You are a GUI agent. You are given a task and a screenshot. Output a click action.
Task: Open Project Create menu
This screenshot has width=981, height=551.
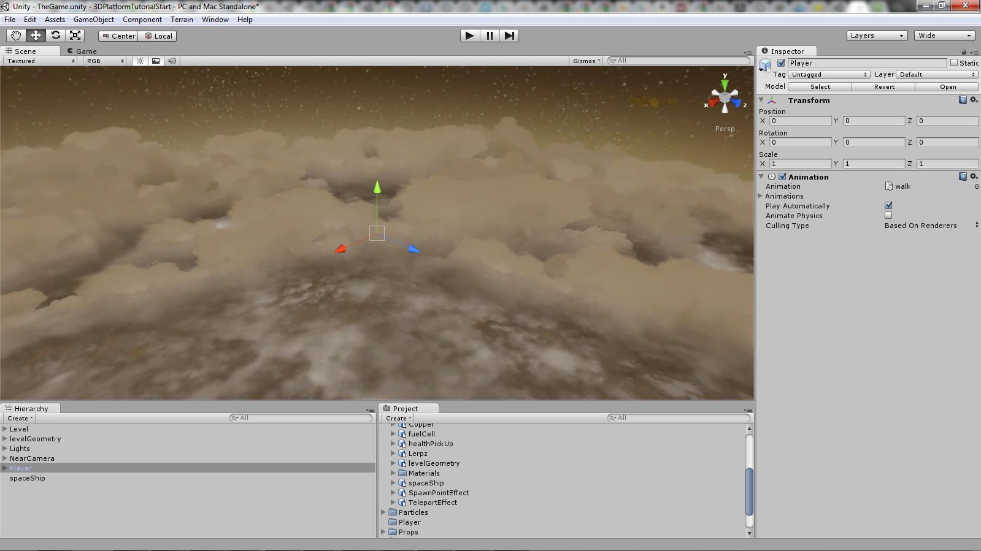(x=398, y=418)
